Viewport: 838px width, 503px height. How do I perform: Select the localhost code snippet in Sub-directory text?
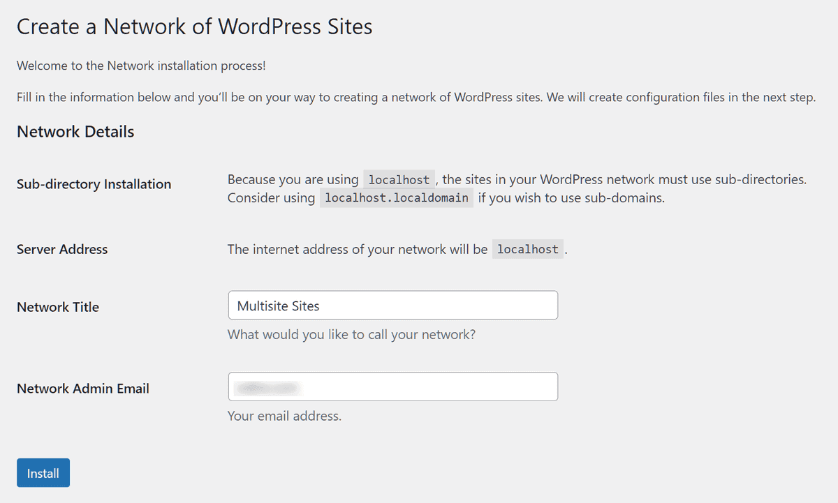pos(398,179)
